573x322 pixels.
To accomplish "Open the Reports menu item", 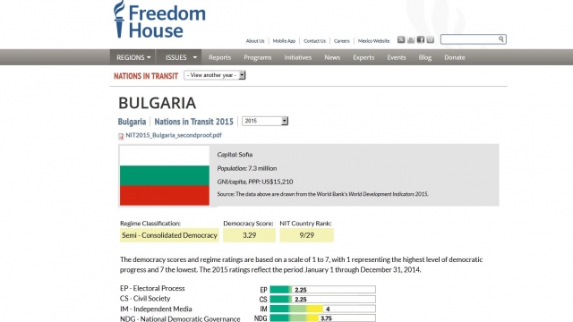I will 219,57.
